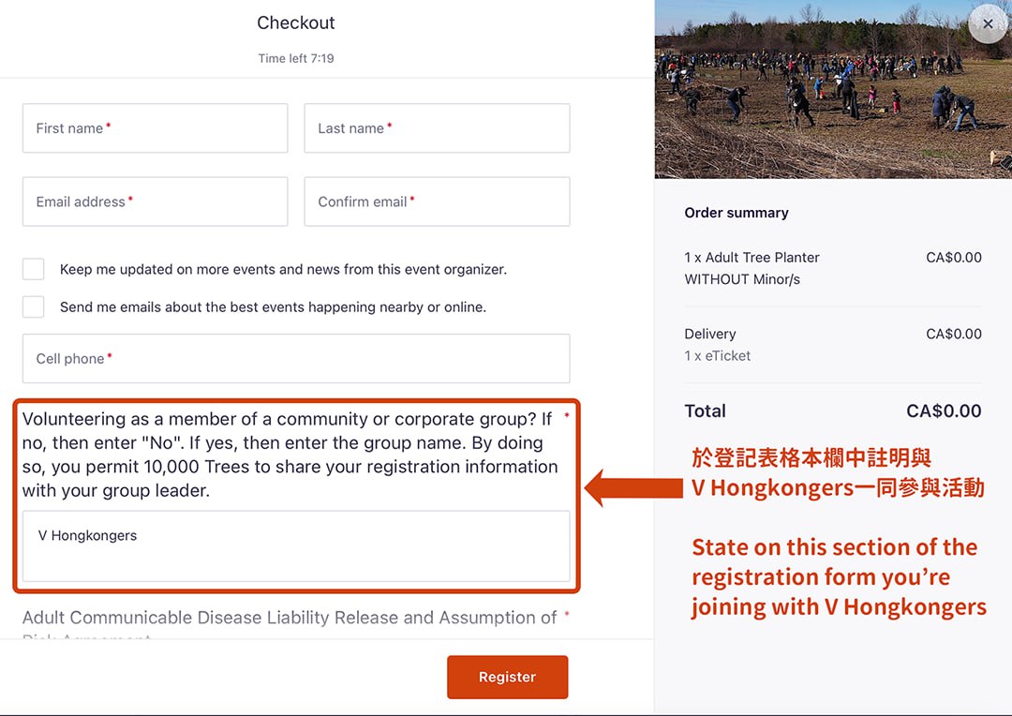Focus the Confirm email field
Image resolution: width=1012 pixels, height=716 pixels.
(437, 201)
